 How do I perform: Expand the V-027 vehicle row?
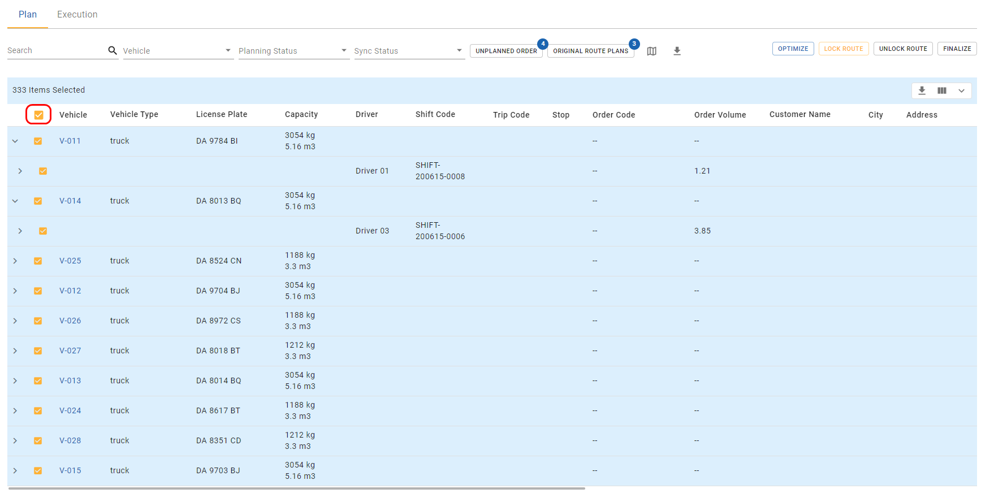point(15,351)
